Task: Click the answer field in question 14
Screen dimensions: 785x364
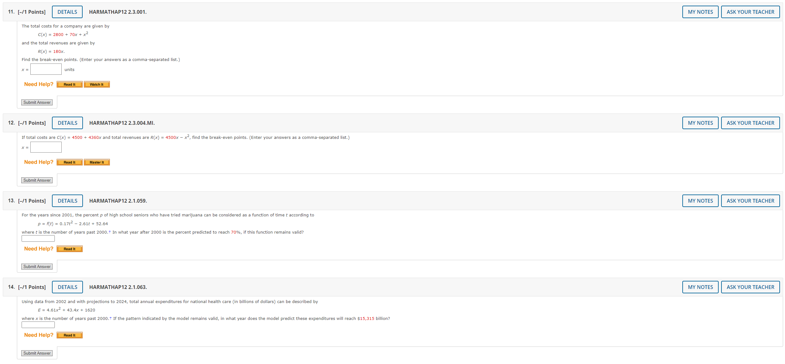Action: tap(38, 325)
